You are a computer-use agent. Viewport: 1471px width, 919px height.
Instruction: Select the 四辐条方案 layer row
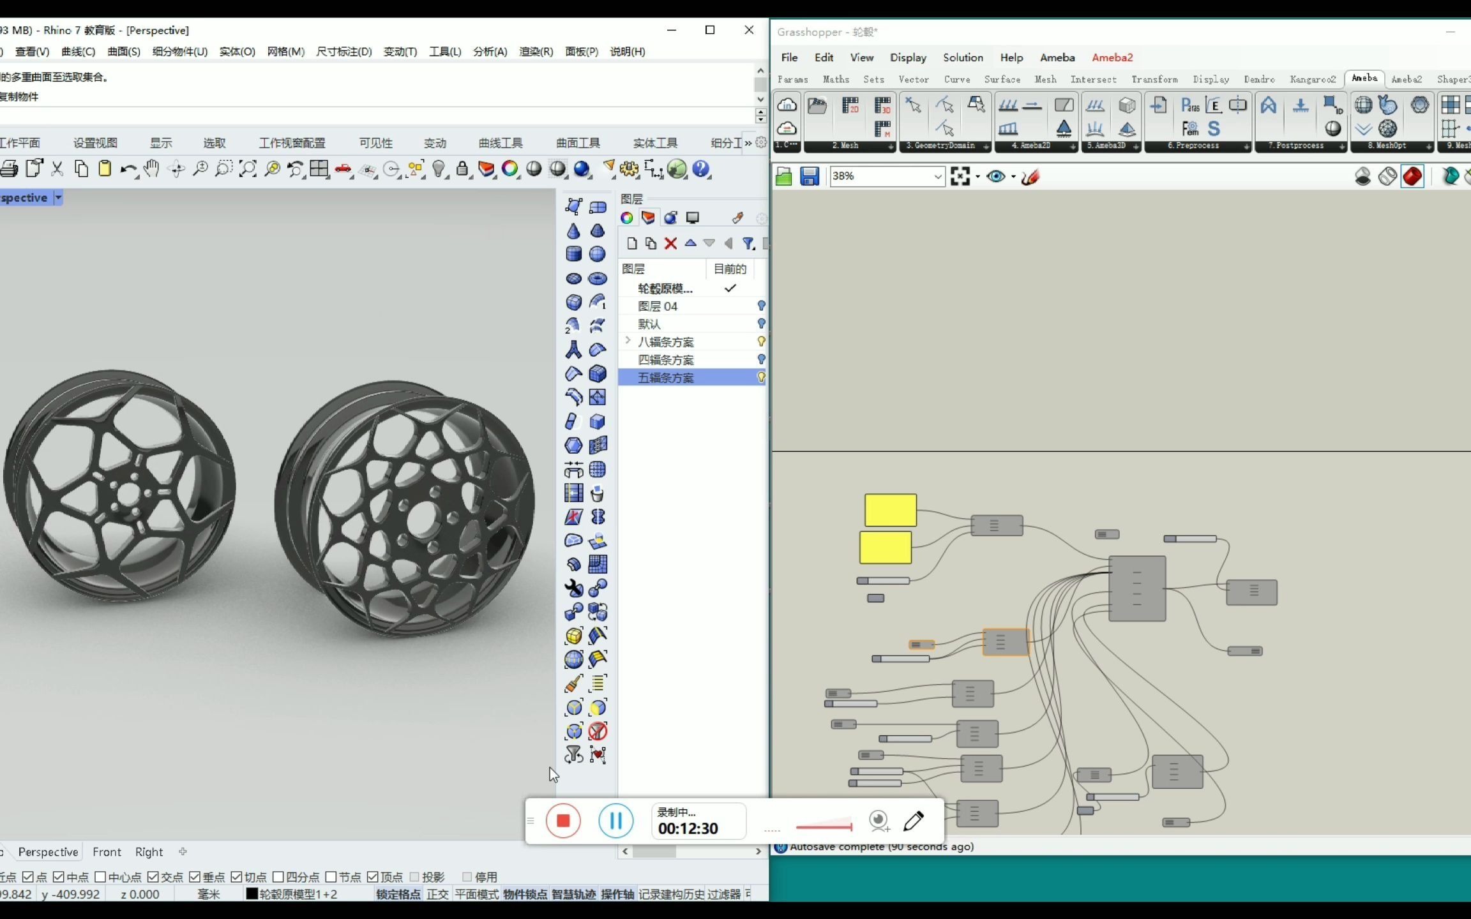point(666,359)
